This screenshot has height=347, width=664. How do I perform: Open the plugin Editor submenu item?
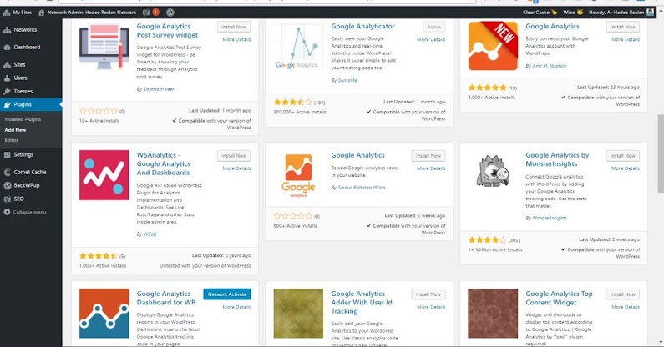(12, 140)
